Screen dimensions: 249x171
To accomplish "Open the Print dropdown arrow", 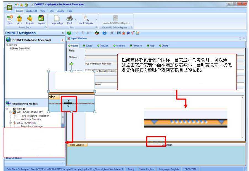I will coord(75,20).
